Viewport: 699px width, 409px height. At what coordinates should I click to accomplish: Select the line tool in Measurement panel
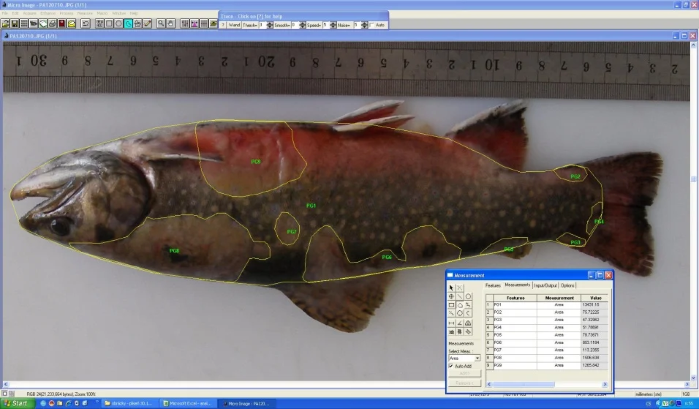(x=460, y=297)
